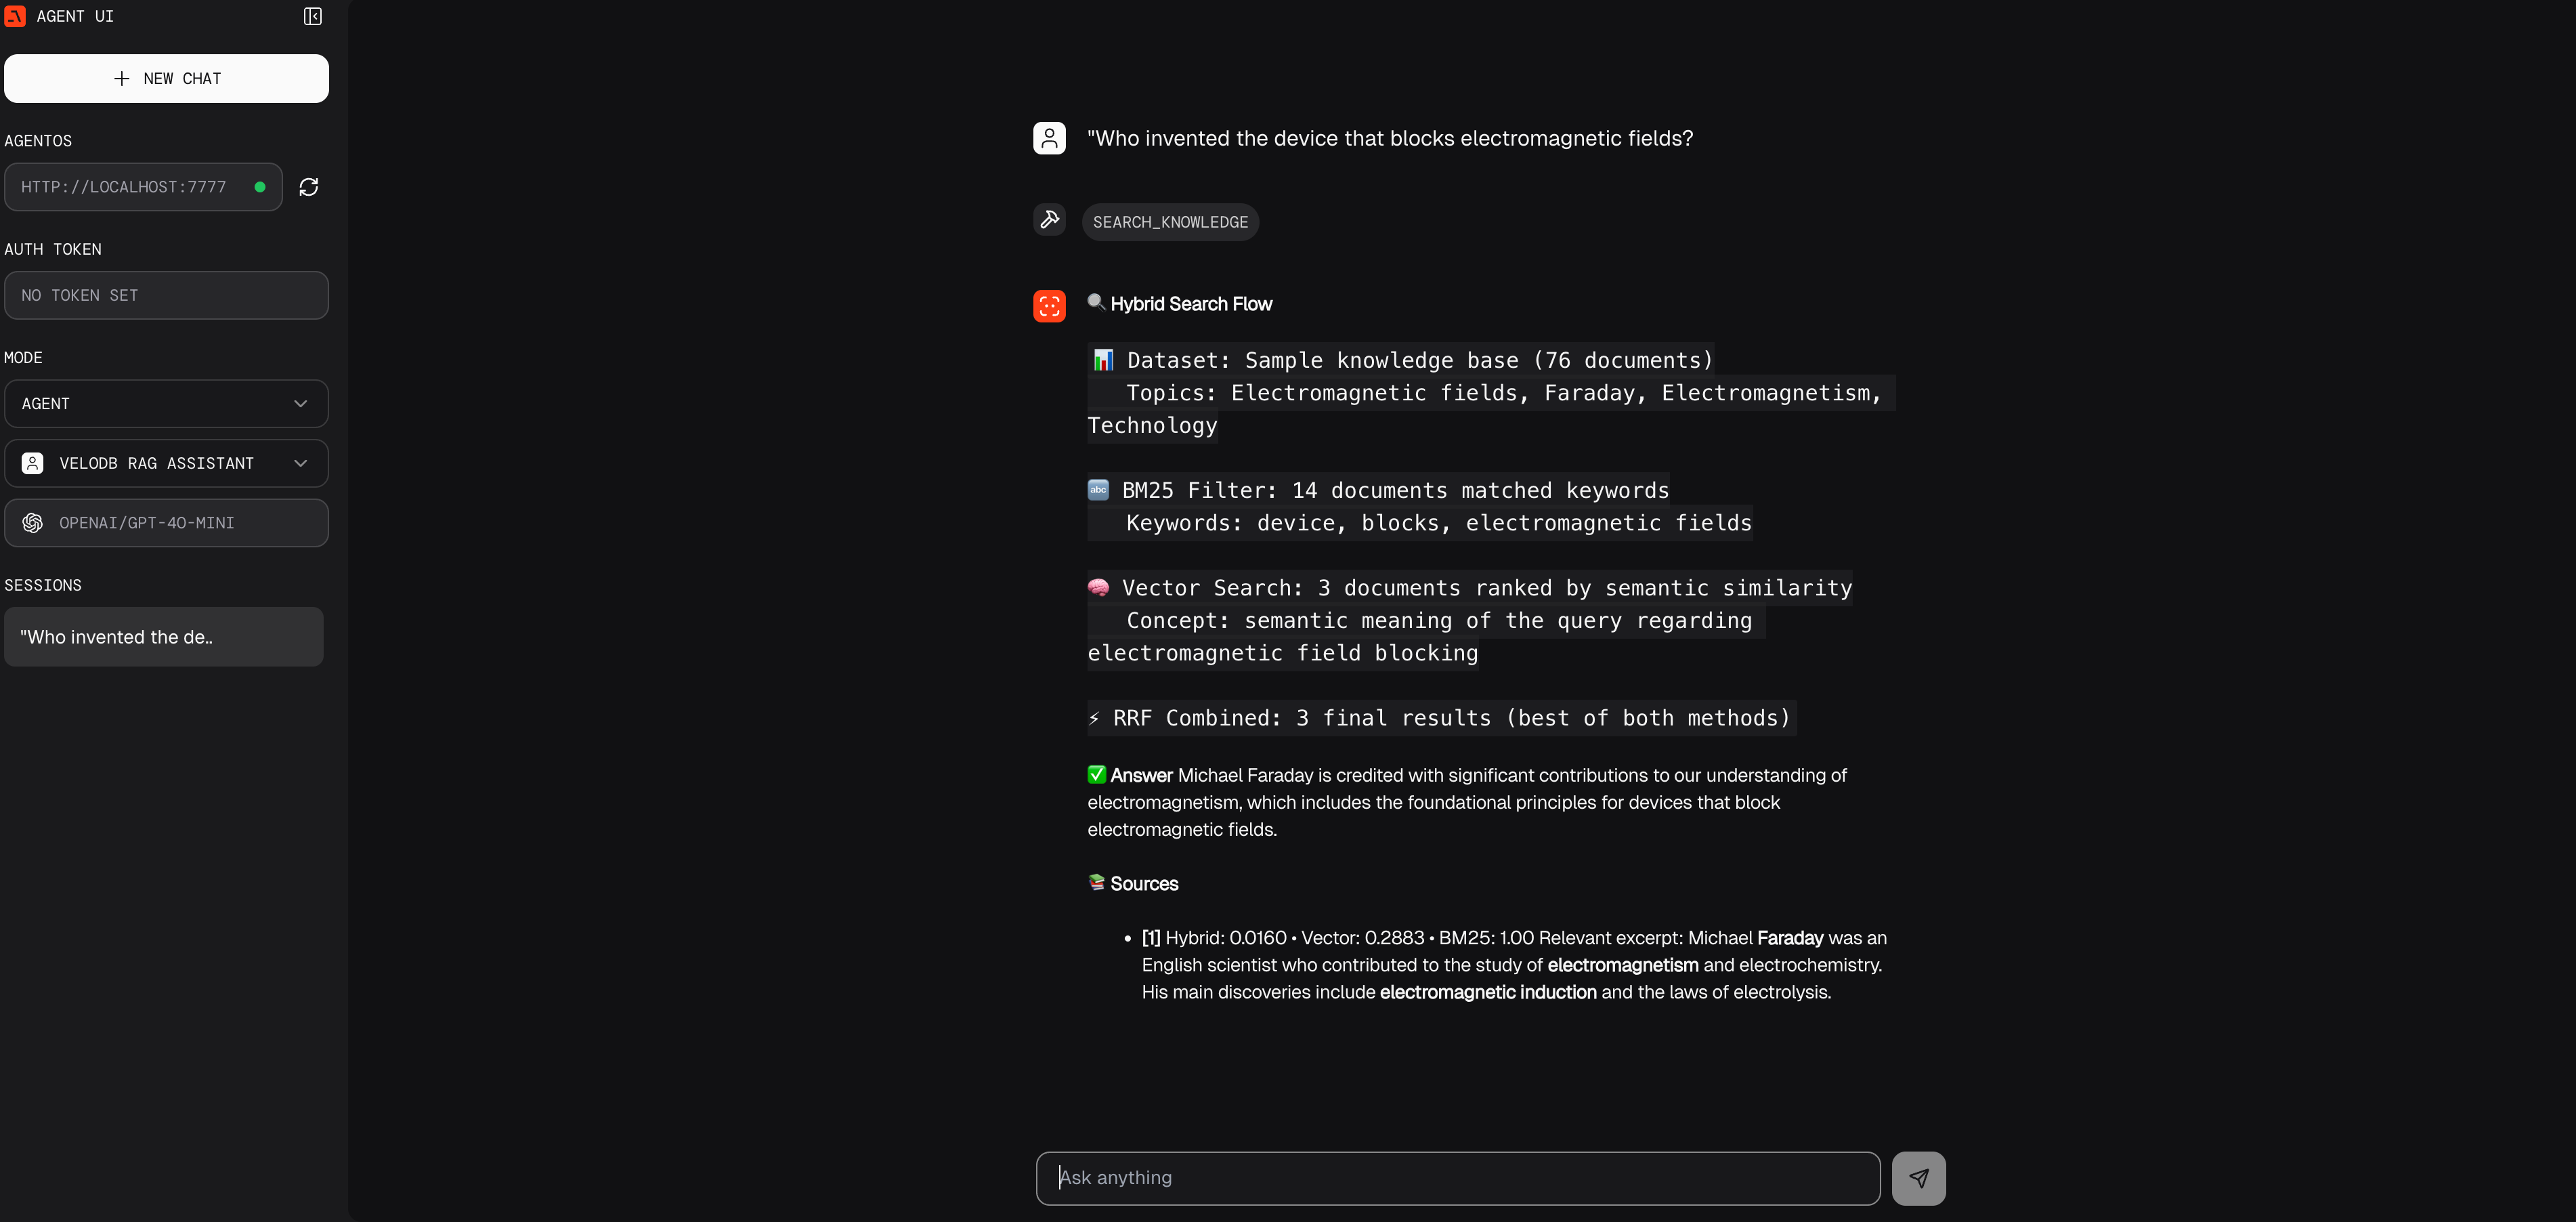Open the OpenAI/GPT-4o-mini model selector
2576x1222 pixels.
pos(166,523)
